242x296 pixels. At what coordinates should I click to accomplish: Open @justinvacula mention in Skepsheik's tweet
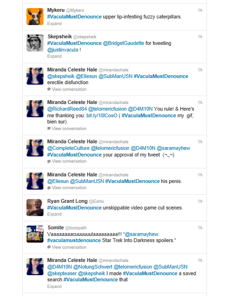[x=63, y=50]
